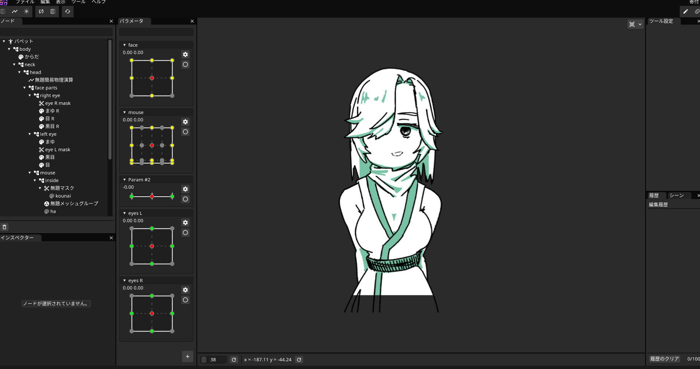Click the refresh/sync icon in the top toolbar

click(x=67, y=11)
